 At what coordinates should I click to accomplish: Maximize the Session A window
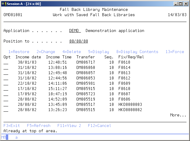(181, 4)
